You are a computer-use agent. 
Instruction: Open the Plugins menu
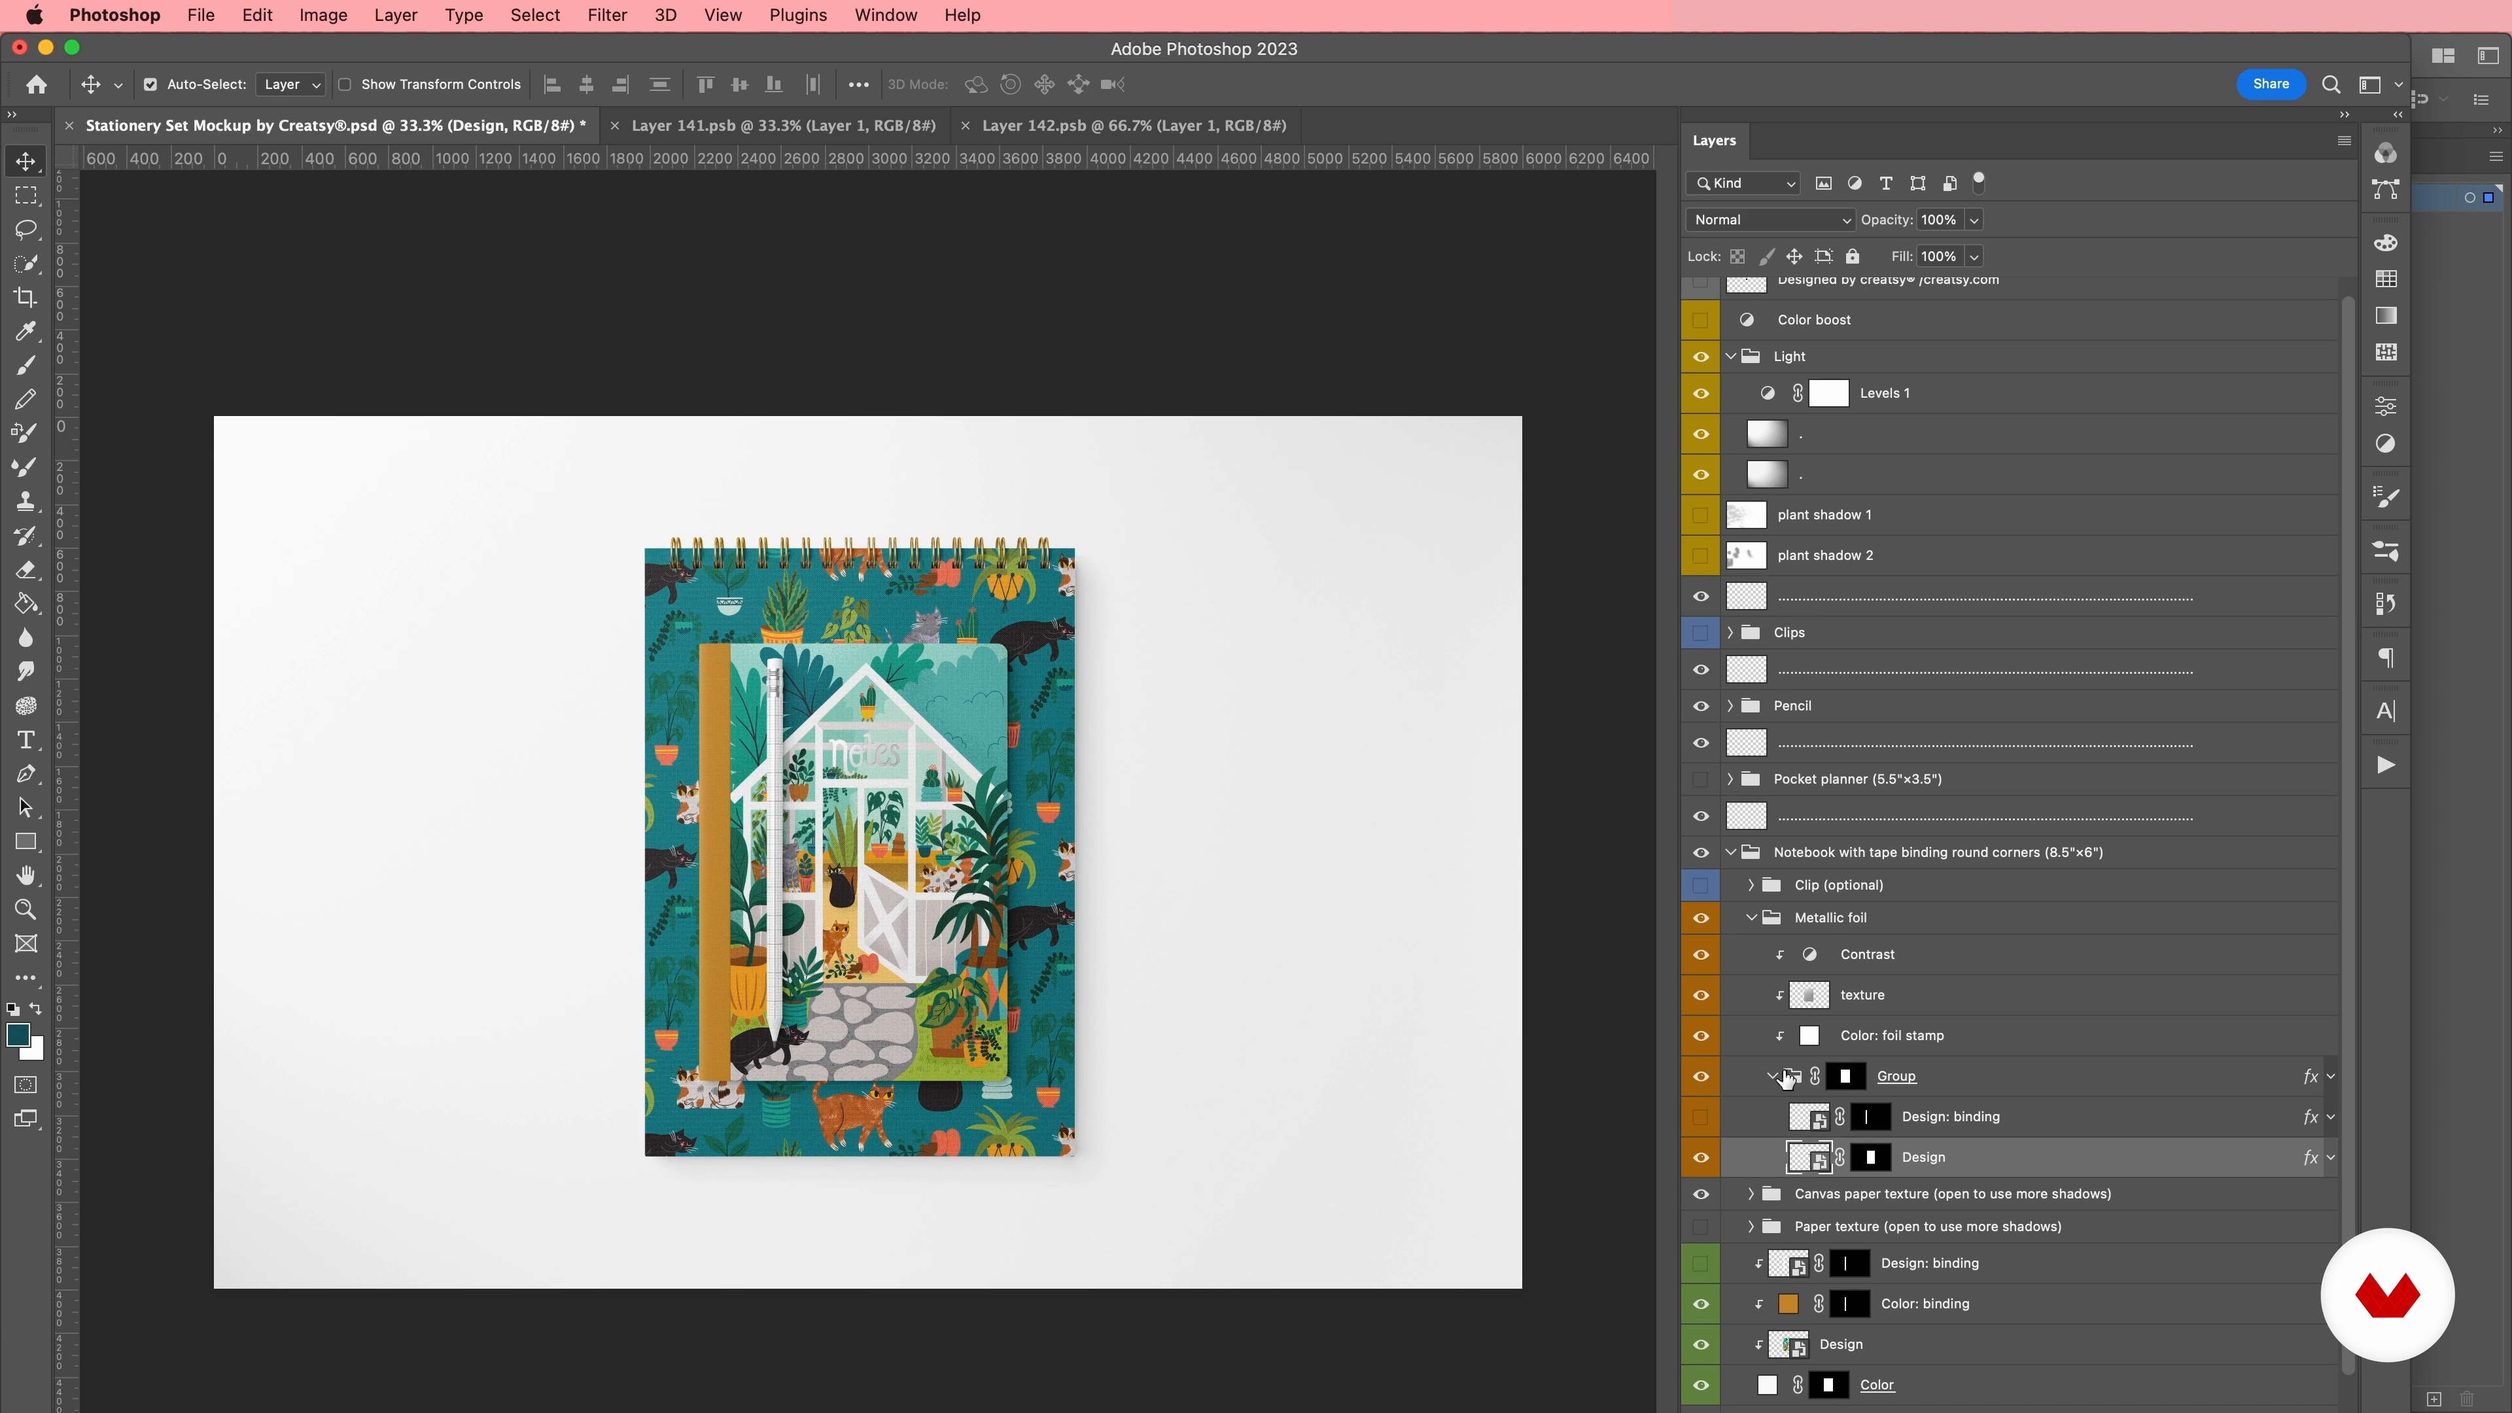coord(797,16)
